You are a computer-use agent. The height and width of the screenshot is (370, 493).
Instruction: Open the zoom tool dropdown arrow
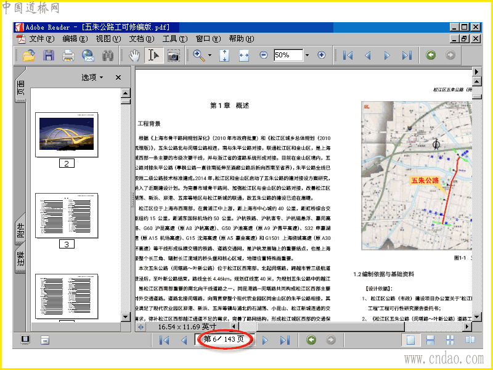click(210, 55)
